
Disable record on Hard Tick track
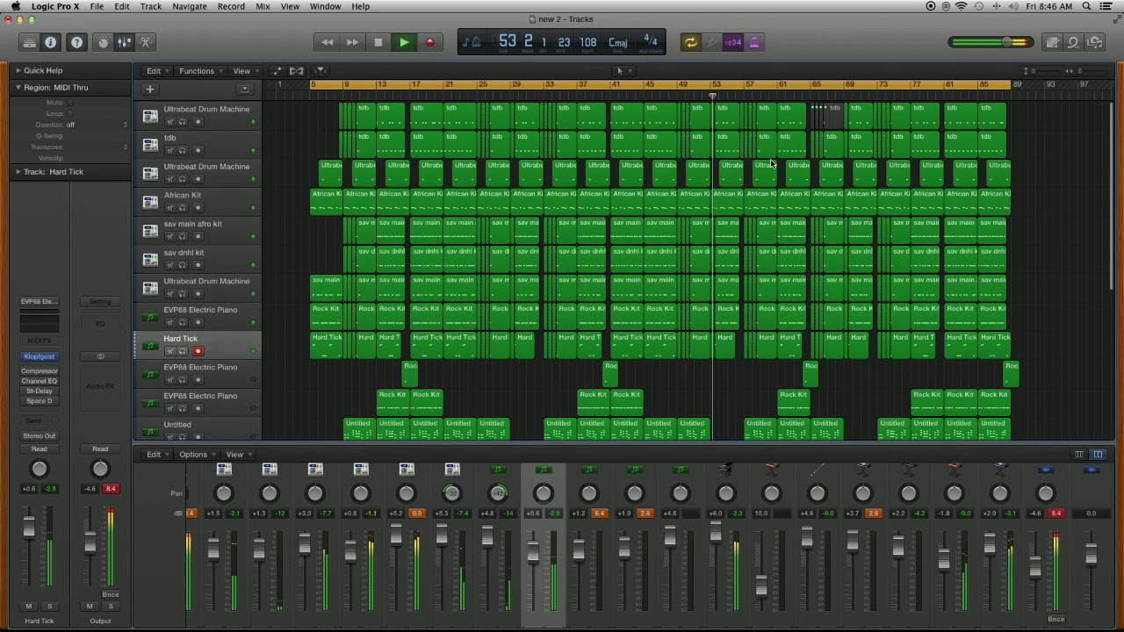[x=198, y=351]
